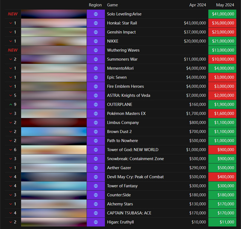Select the Wuthering Waves game name
This screenshot has width=241, height=229.
(123, 50)
